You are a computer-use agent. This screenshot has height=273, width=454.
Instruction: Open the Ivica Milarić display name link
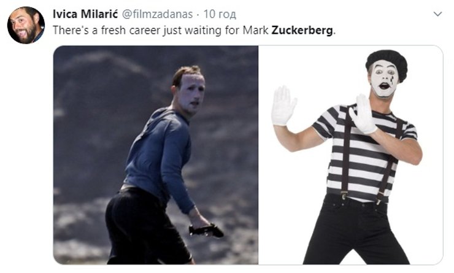(x=85, y=13)
